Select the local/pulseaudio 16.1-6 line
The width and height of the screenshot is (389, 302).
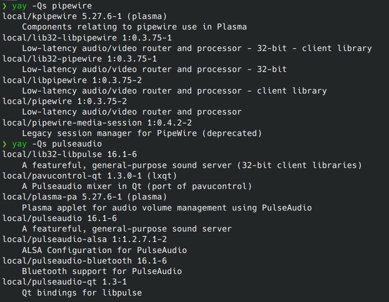coord(59,218)
